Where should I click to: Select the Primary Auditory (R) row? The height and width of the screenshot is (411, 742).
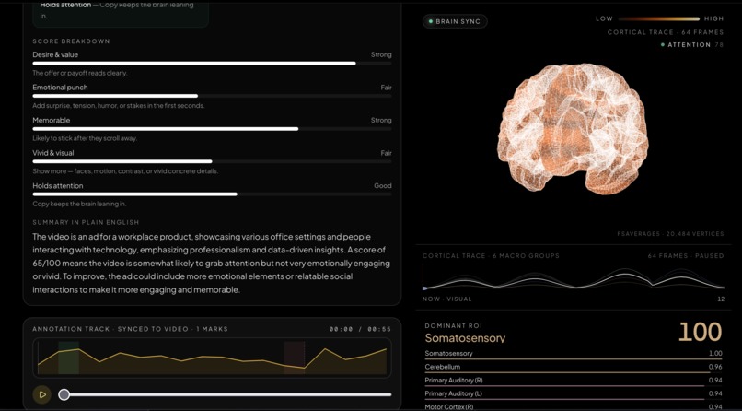(574, 381)
